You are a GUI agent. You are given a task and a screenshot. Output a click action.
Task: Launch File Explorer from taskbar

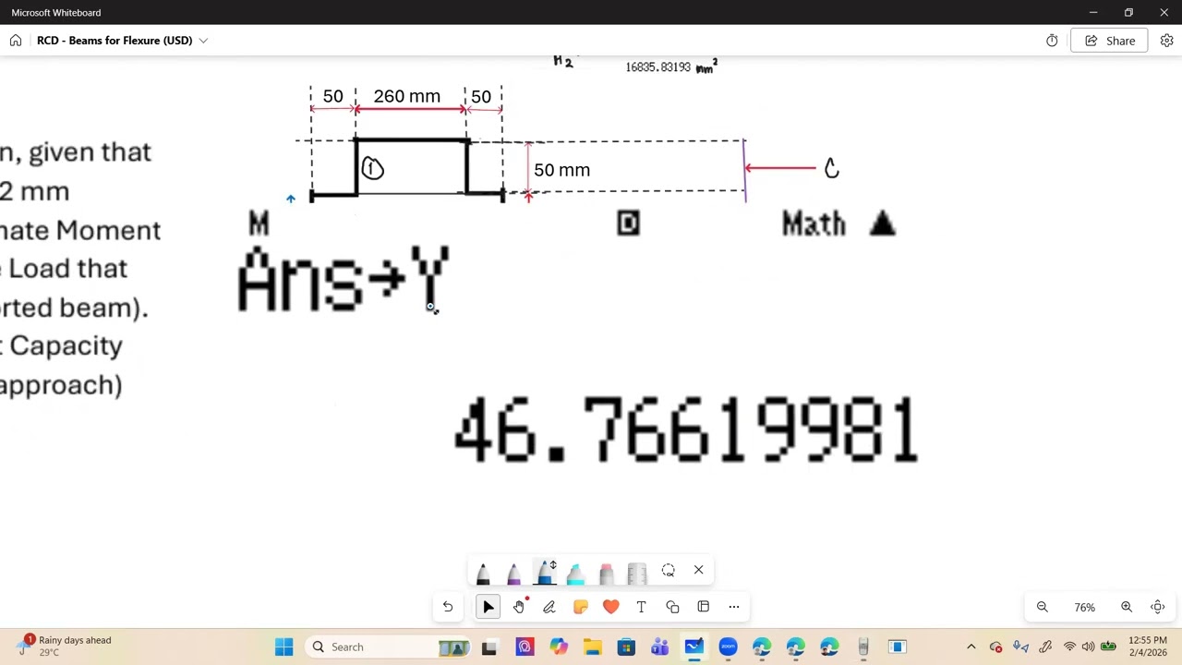(x=592, y=647)
